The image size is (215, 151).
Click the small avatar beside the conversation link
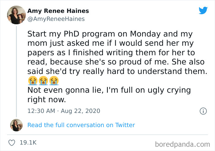[16, 125]
